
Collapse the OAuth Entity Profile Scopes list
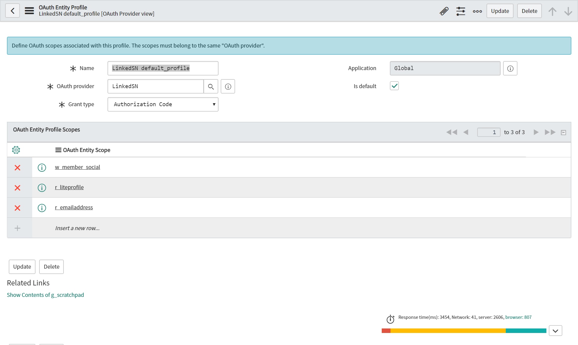pyautogui.click(x=563, y=133)
